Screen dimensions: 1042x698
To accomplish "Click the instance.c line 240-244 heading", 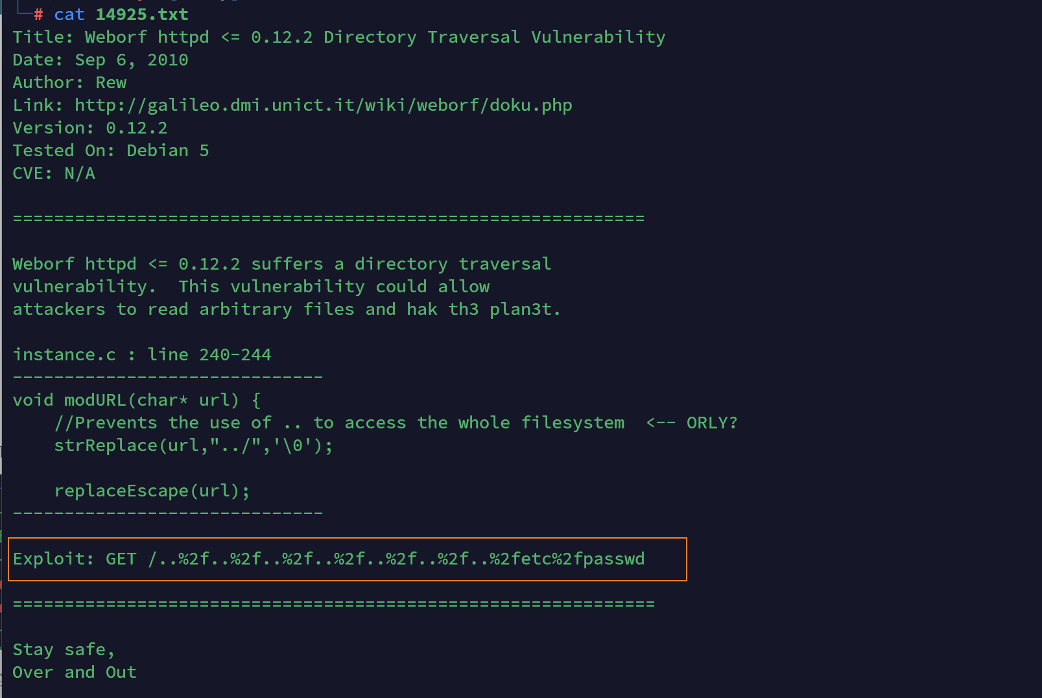I will (142, 355).
